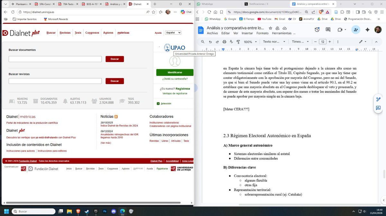Open Steam from the Windows taskbar
Viewport: 386px width, 216px height.
pos(87,212)
